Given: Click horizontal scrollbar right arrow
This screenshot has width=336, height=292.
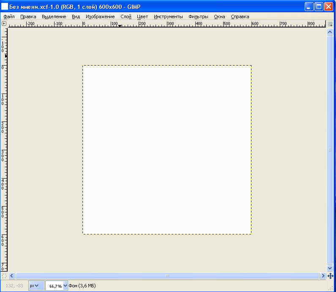Looking at the screenshot, I should (x=323, y=275).
